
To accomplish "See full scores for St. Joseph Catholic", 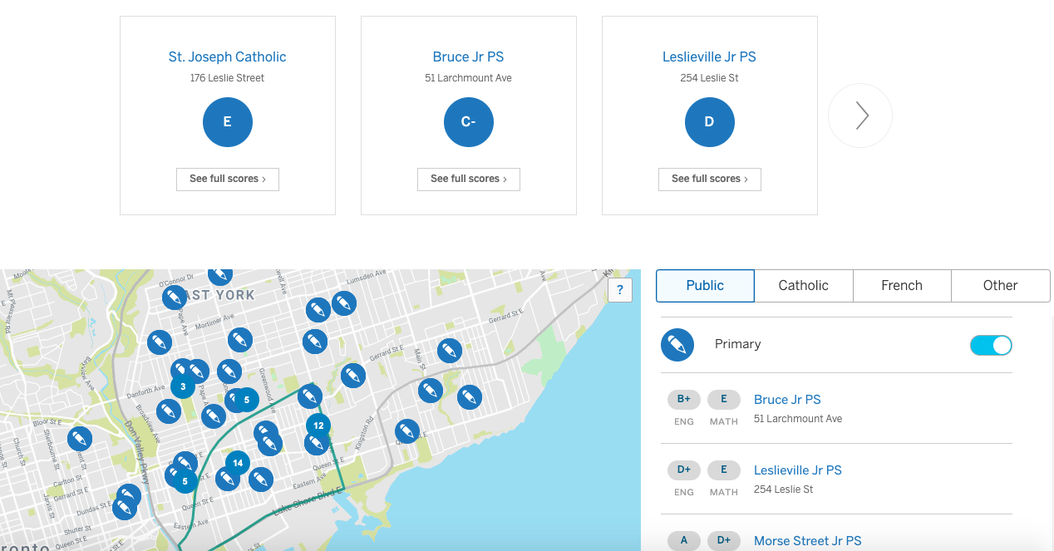I will pyautogui.click(x=228, y=179).
